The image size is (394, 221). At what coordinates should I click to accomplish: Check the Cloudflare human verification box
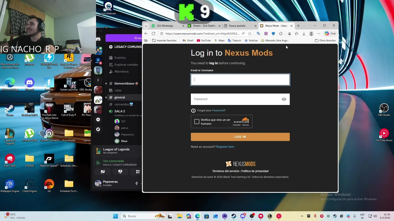pos(197,122)
